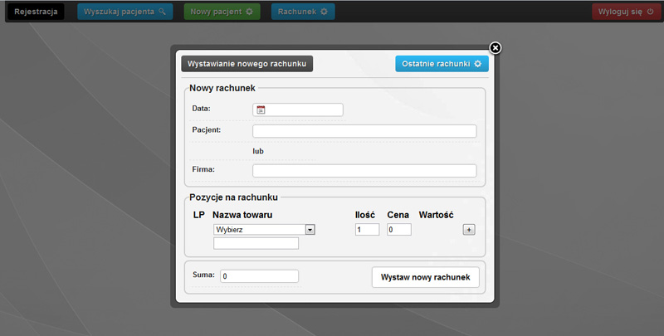The height and width of the screenshot is (336, 664).
Task: Close the invoice dialog with X button
Action: click(x=495, y=48)
